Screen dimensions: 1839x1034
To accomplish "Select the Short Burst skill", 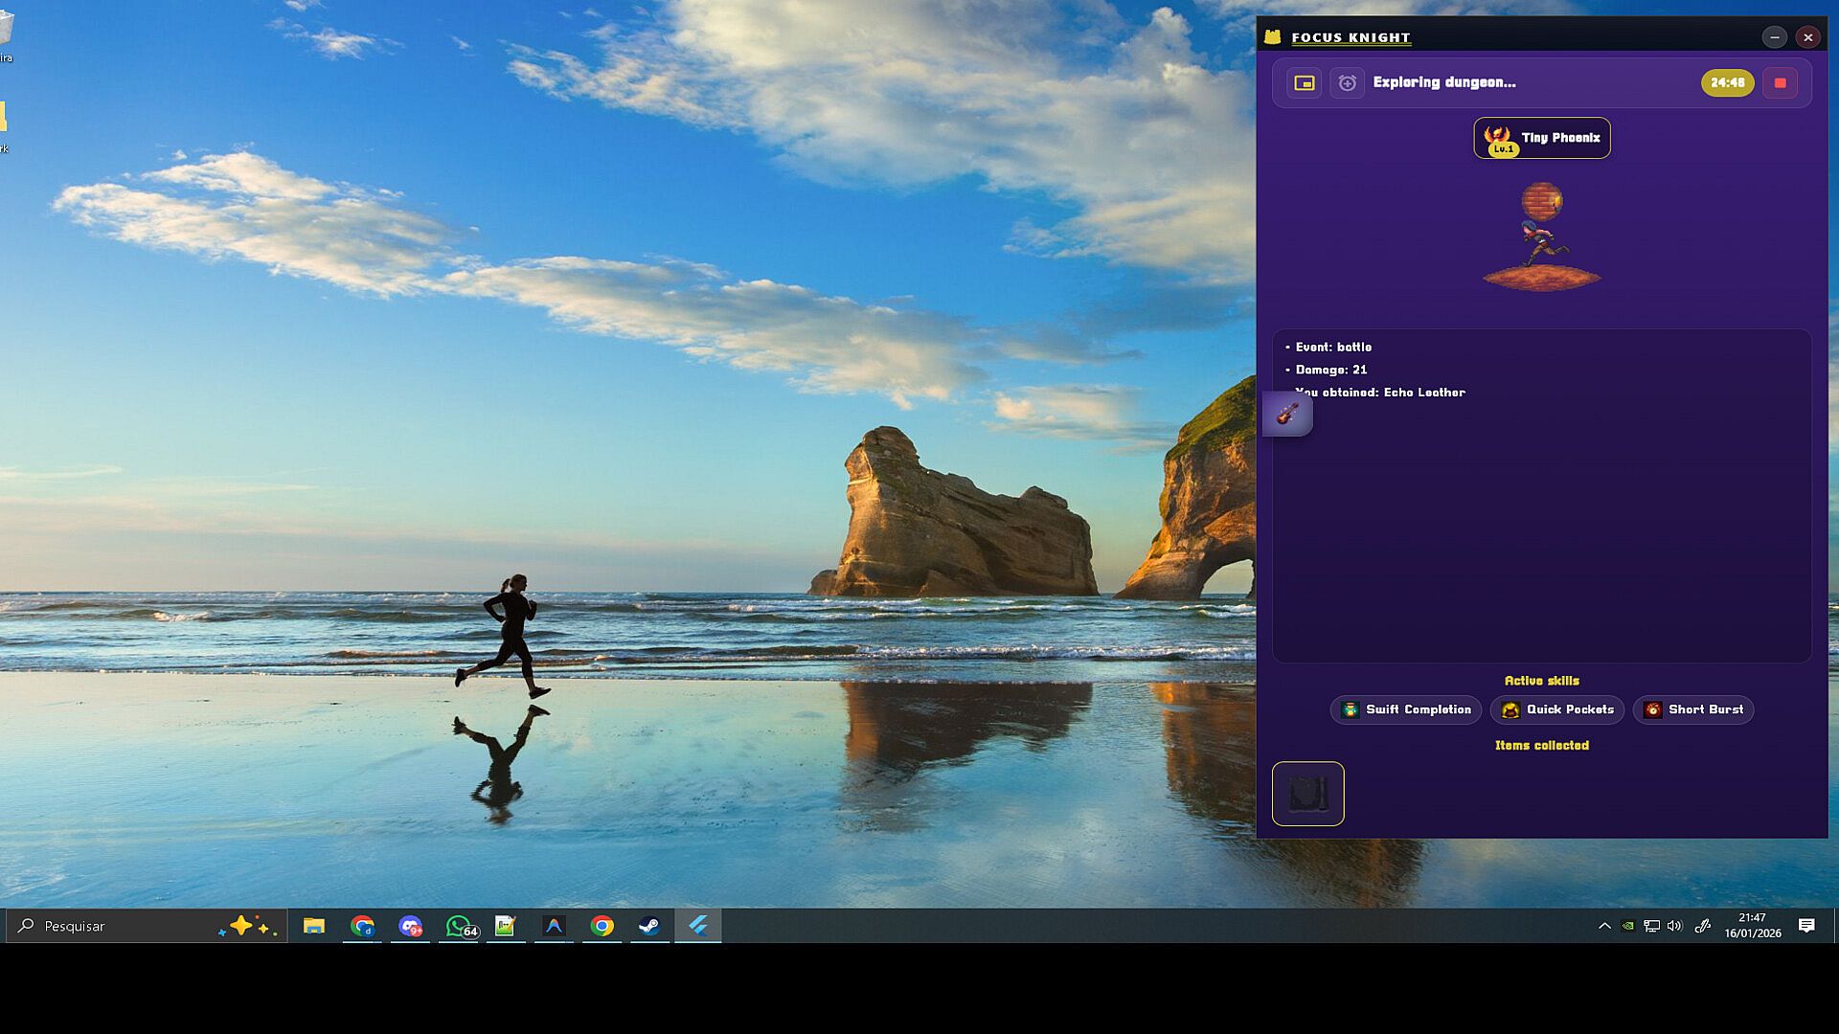I will pyautogui.click(x=1692, y=709).
